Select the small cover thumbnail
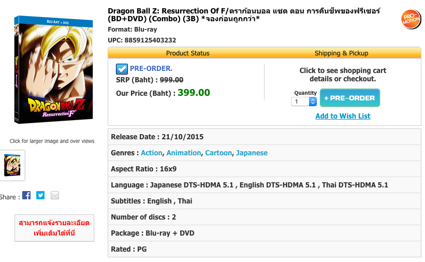This screenshot has width=425, height=262. (12, 165)
